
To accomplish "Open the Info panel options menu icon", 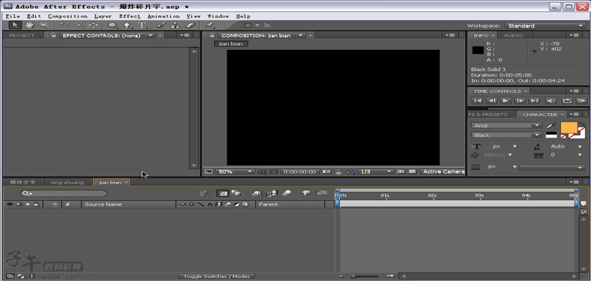I will [x=574, y=35].
